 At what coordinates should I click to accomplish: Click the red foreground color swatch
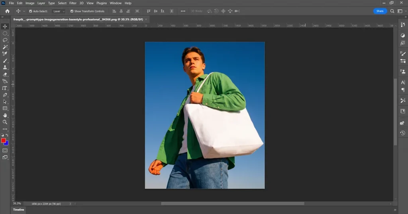coord(3,140)
